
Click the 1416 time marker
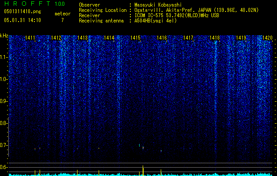[x=162, y=37]
